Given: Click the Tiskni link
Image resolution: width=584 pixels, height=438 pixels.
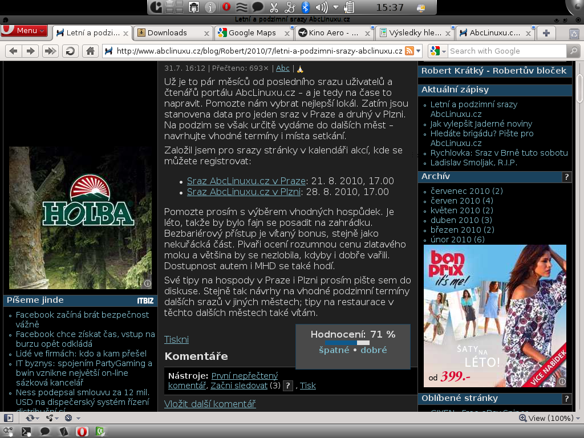Looking at the screenshot, I should click(177, 339).
